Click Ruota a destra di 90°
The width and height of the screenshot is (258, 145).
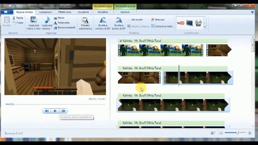119,23
